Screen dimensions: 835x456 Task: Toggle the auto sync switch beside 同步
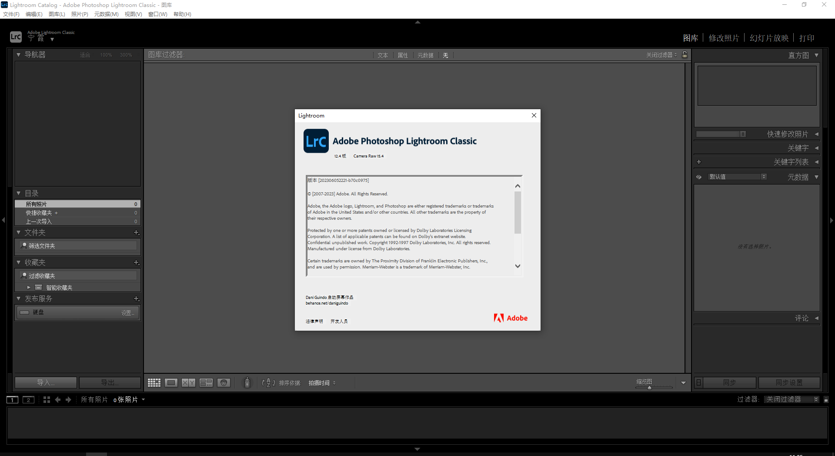pyautogui.click(x=699, y=382)
